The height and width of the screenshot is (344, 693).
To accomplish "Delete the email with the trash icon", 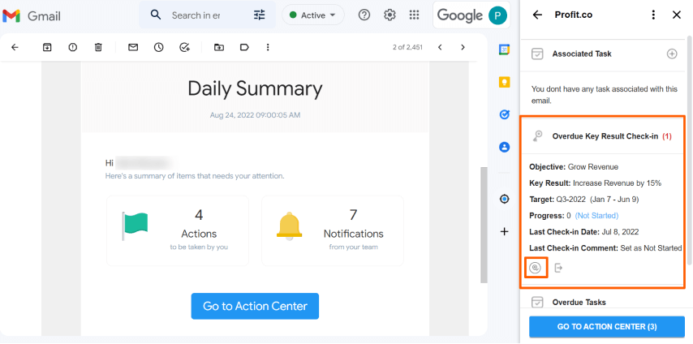I will click(x=98, y=47).
